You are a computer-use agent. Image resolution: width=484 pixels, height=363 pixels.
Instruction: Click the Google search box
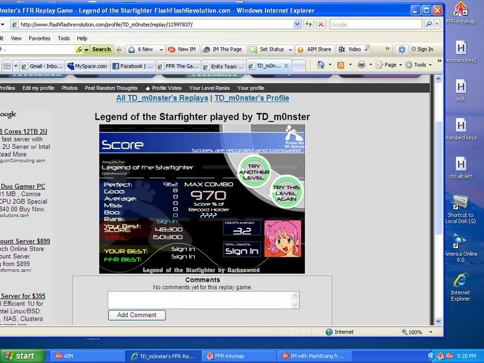(x=375, y=24)
